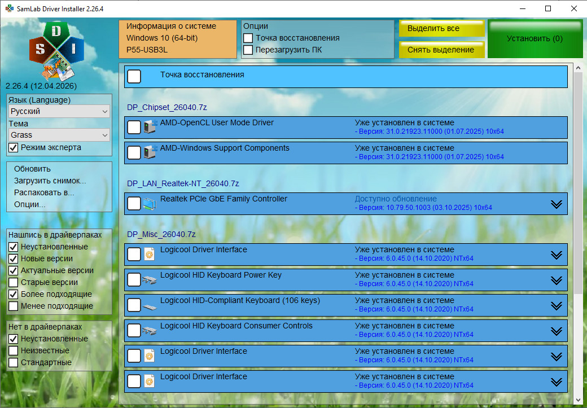Open the Язык (Language) dropdown set to Русский
Image resolution: width=587 pixels, height=408 pixels.
click(x=59, y=112)
